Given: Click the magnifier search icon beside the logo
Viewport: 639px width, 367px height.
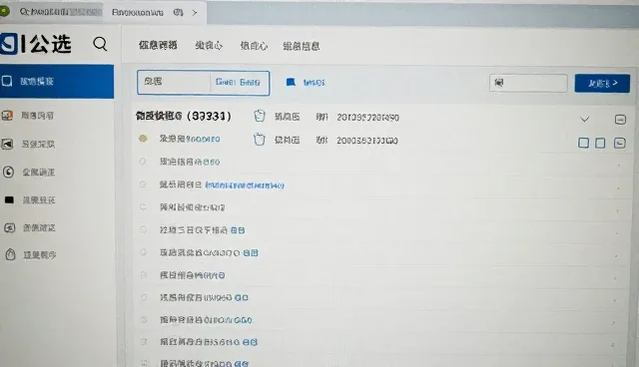Looking at the screenshot, I should [100, 44].
